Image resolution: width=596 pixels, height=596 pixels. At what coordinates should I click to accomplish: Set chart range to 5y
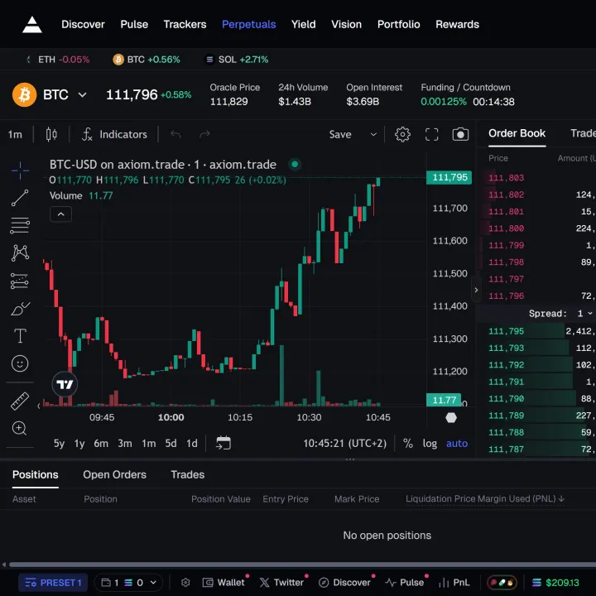tap(59, 443)
